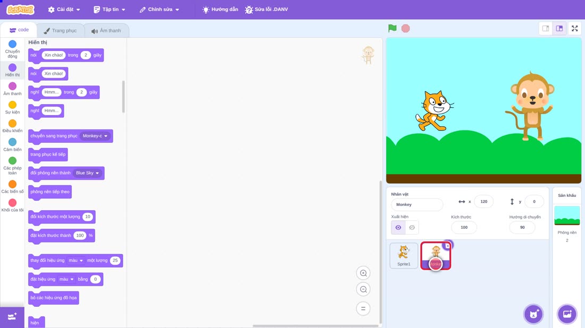Reset workspace zoom with the equals icon
The image size is (585, 328).
pos(363,308)
